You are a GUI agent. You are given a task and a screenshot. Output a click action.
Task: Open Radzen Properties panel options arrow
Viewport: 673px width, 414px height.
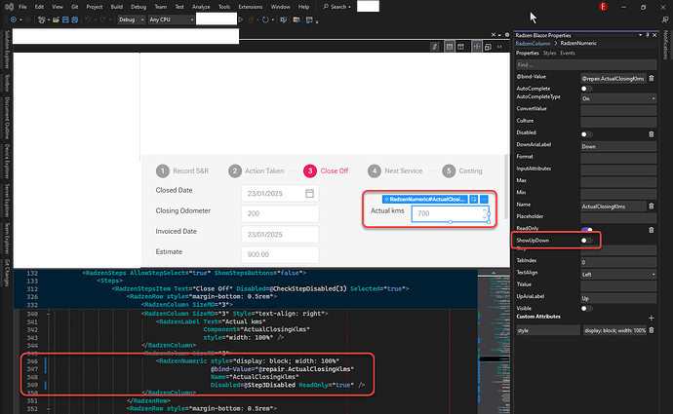click(640, 35)
